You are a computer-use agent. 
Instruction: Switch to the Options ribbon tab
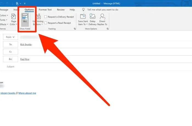click(x=29, y=10)
